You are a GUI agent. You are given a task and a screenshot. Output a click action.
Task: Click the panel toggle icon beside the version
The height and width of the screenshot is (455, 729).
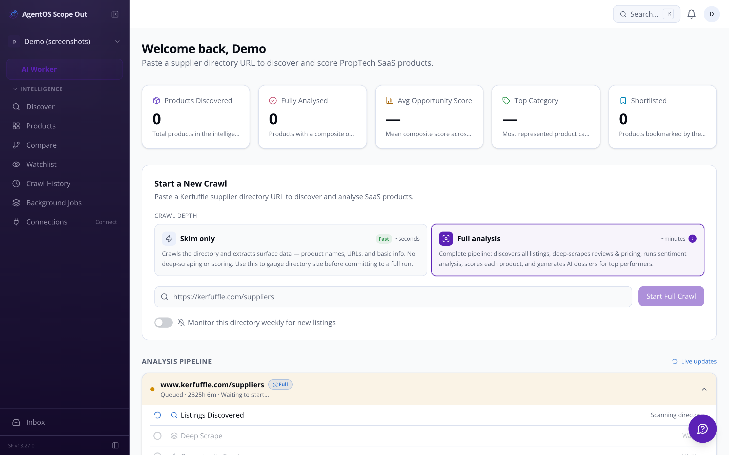(115, 445)
